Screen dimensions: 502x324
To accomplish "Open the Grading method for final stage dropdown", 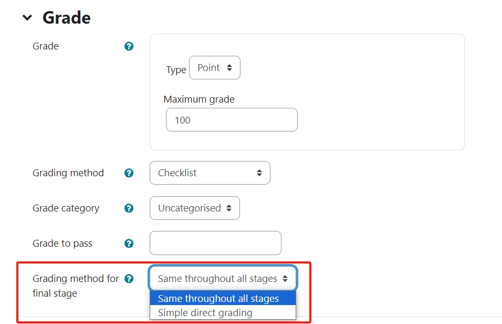I will coord(222,278).
